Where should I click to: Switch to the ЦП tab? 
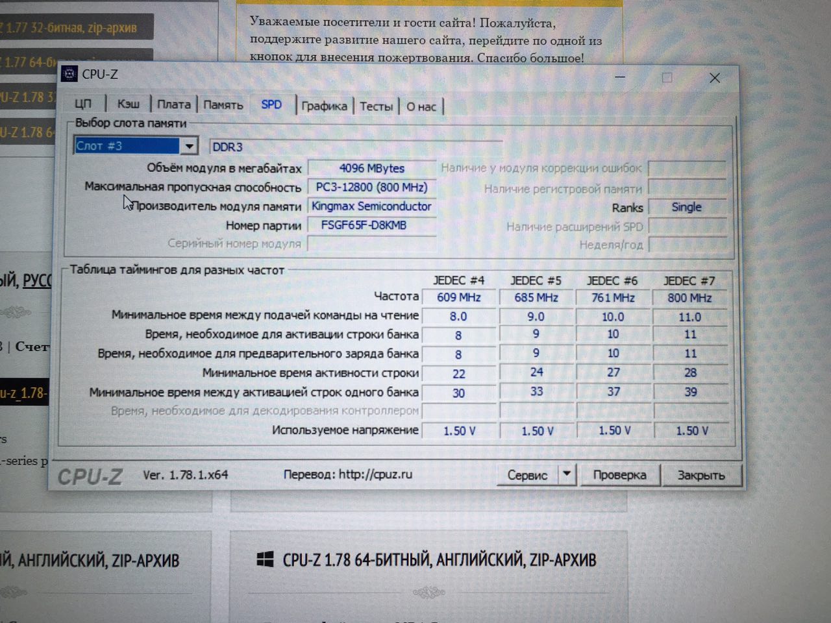click(83, 104)
